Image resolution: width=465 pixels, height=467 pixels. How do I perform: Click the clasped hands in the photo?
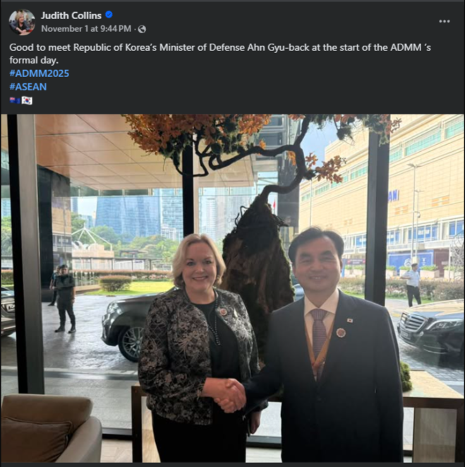point(230,395)
